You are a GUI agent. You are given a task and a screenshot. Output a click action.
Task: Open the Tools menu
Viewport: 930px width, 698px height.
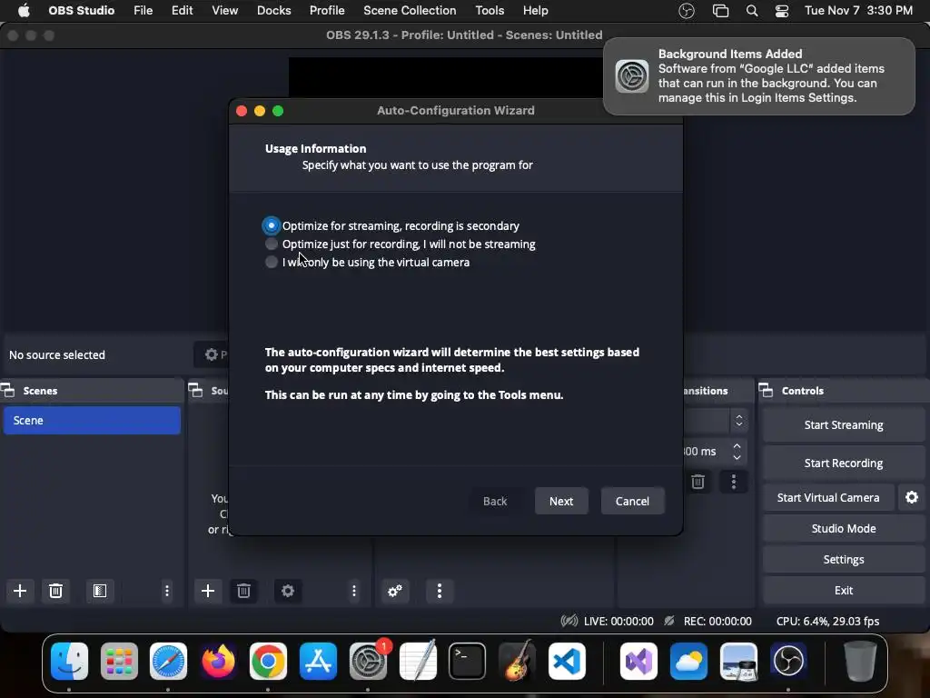(490, 11)
